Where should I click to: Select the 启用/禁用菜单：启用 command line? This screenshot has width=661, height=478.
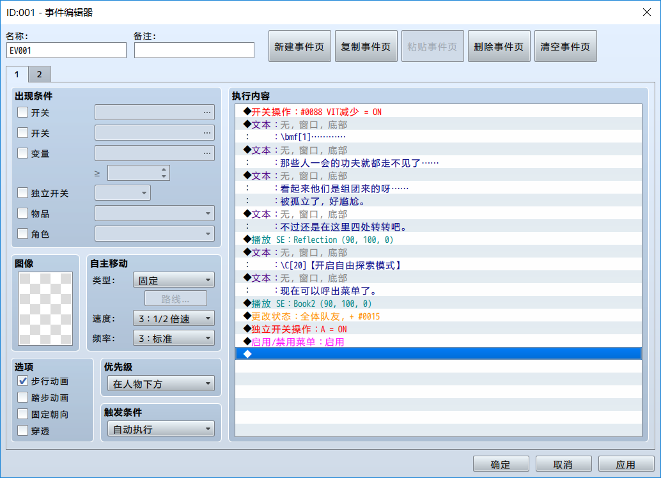tap(439, 342)
